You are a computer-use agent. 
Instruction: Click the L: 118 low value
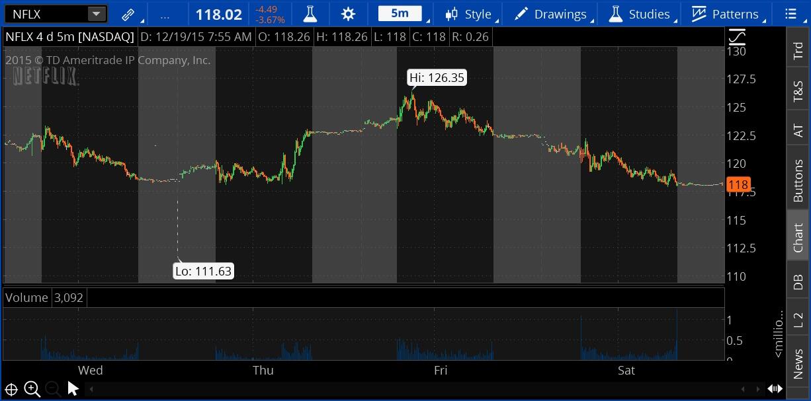coord(390,37)
